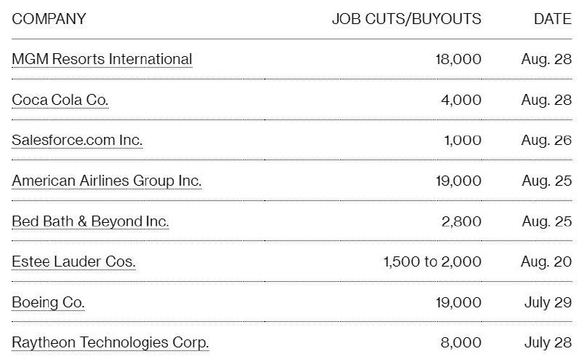Follow the Boeing Co. link
This screenshot has width=583, height=362.
click(x=48, y=302)
